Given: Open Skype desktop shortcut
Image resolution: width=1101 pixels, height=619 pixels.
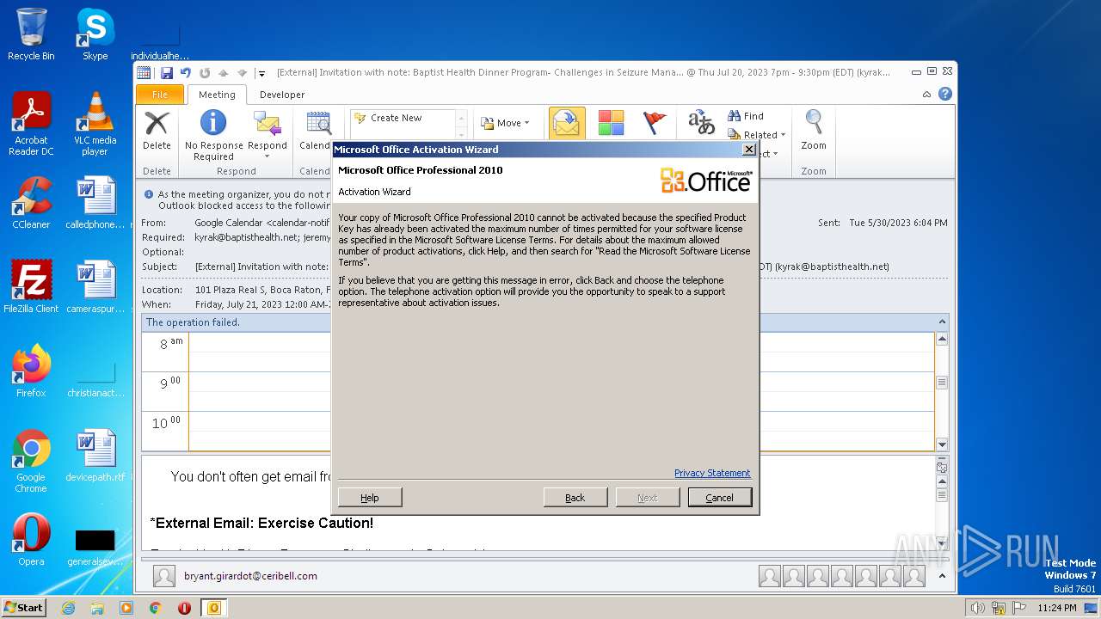Looking at the screenshot, I should (95, 34).
